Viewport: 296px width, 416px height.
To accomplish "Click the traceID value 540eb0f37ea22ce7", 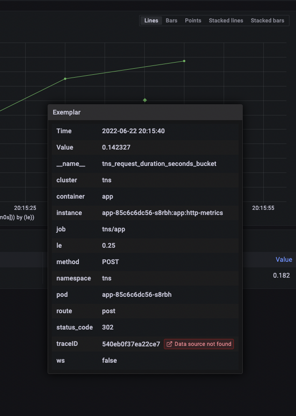I will pyautogui.click(x=131, y=344).
